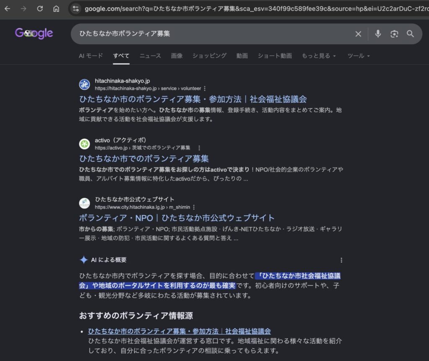
Task: Open the underlined 社会福祉協議会 link in AI overview list
Action: coord(179,331)
